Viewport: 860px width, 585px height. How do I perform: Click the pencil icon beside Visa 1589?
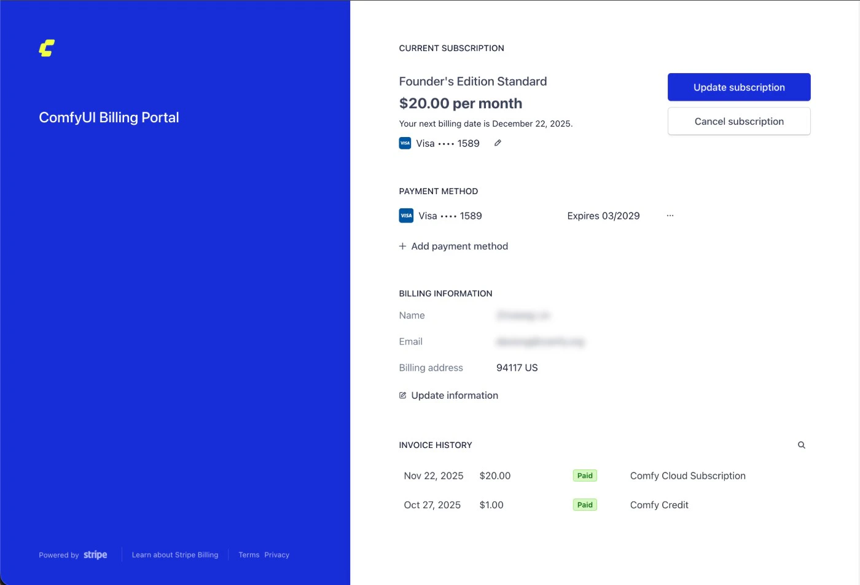point(498,143)
